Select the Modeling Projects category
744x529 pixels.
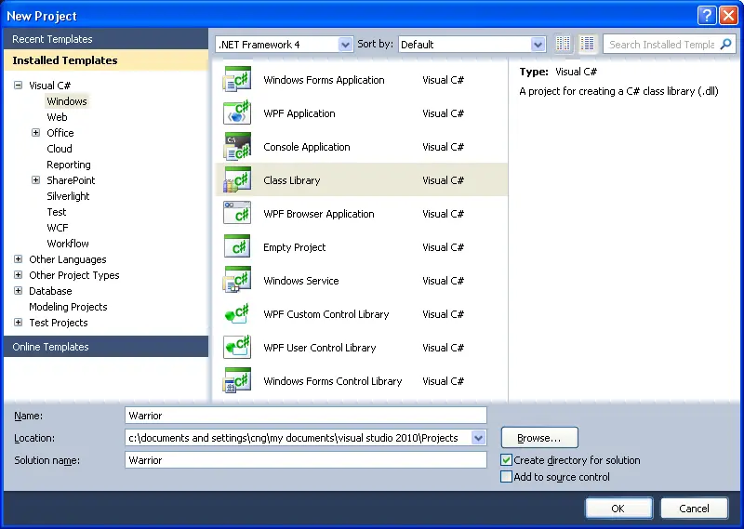click(68, 307)
